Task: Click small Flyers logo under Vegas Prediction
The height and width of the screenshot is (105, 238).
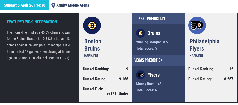Action: click(141, 75)
